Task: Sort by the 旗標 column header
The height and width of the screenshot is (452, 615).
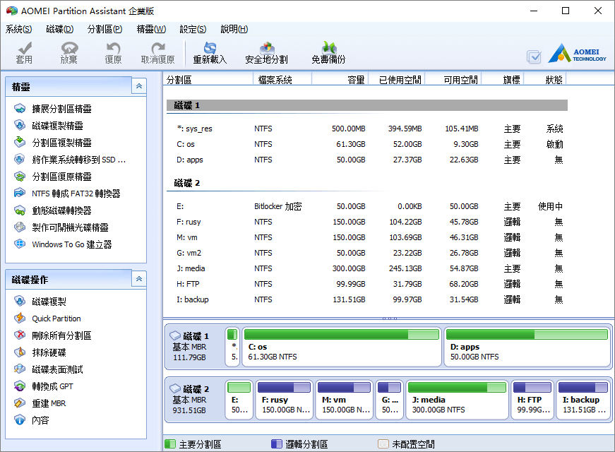Action: (503, 80)
